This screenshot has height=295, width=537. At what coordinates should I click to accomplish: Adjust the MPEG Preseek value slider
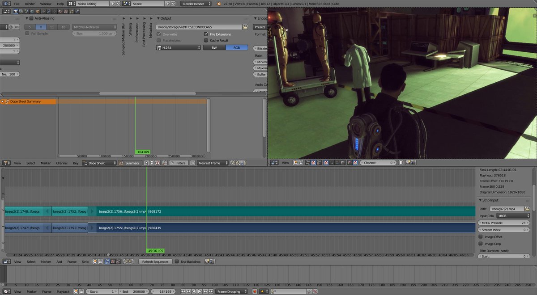pyautogui.click(x=503, y=223)
